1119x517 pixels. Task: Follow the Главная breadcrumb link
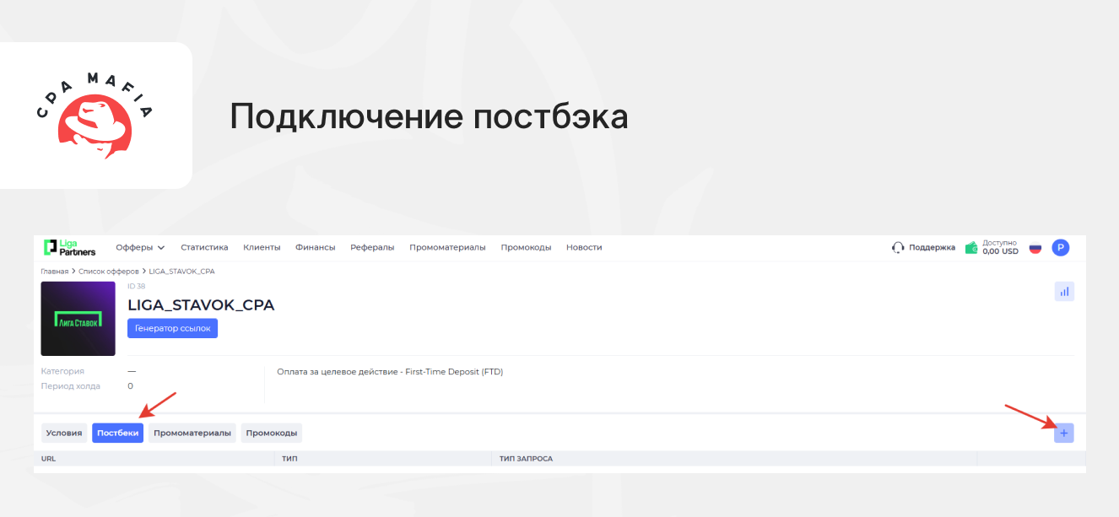(x=54, y=272)
